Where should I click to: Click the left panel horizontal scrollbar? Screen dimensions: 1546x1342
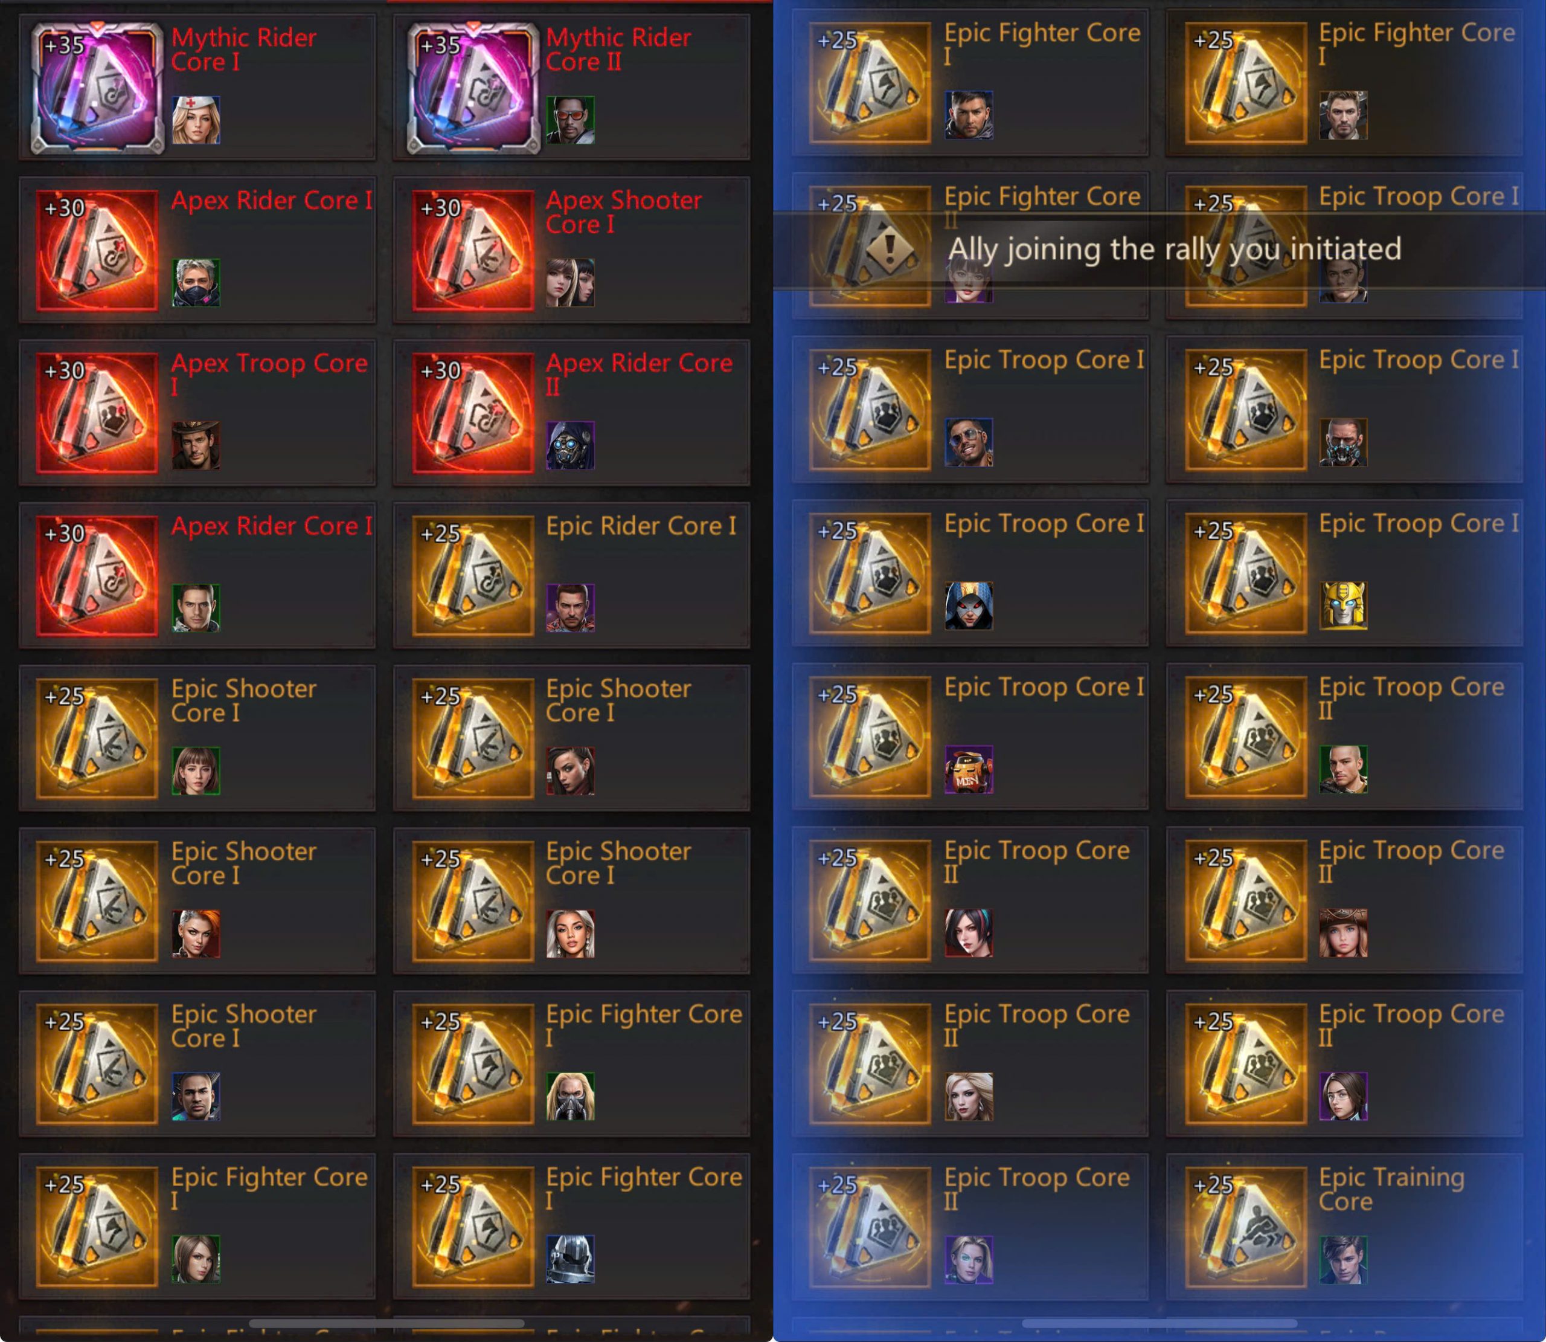point(386,1323)
